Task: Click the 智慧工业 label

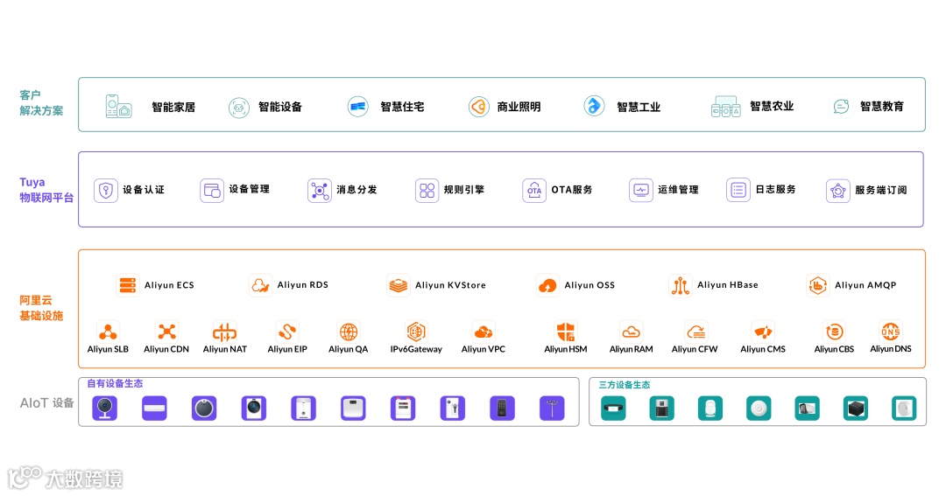Action: click(639, 108)
